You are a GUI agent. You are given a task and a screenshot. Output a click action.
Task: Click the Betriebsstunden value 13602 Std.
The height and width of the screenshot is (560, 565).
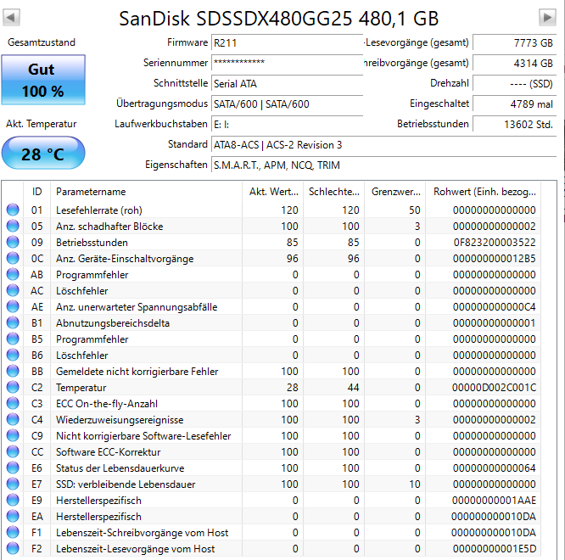[x=515, y=125]
